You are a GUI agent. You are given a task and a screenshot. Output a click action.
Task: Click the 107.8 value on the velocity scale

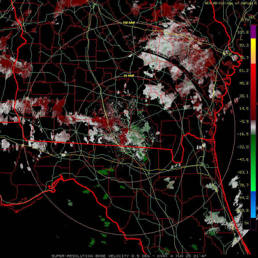coord(243,32)
